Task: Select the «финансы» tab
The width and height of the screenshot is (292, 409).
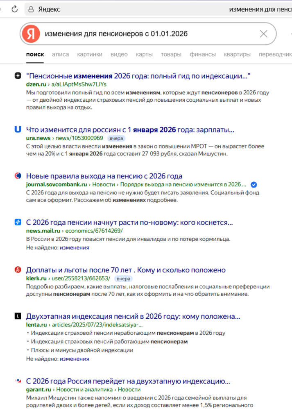Action: click(x=202, y=54)
